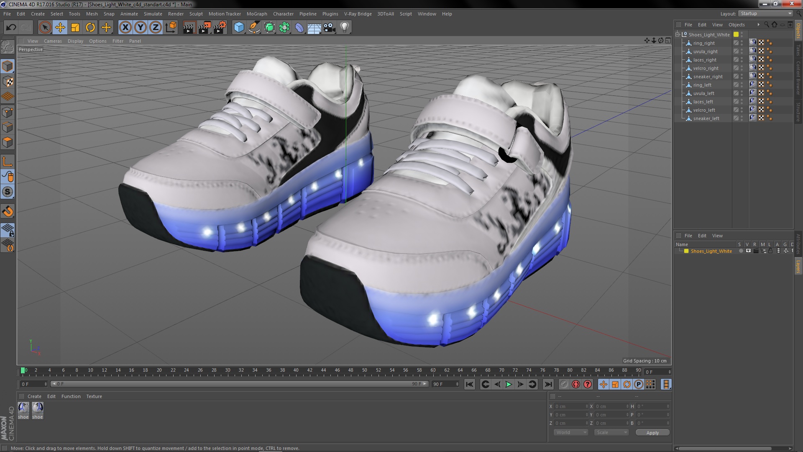Screen dimensions: 803x452
Task: Add a Cube primitive object
Action: pyautogui.click(x=239, y=28)
